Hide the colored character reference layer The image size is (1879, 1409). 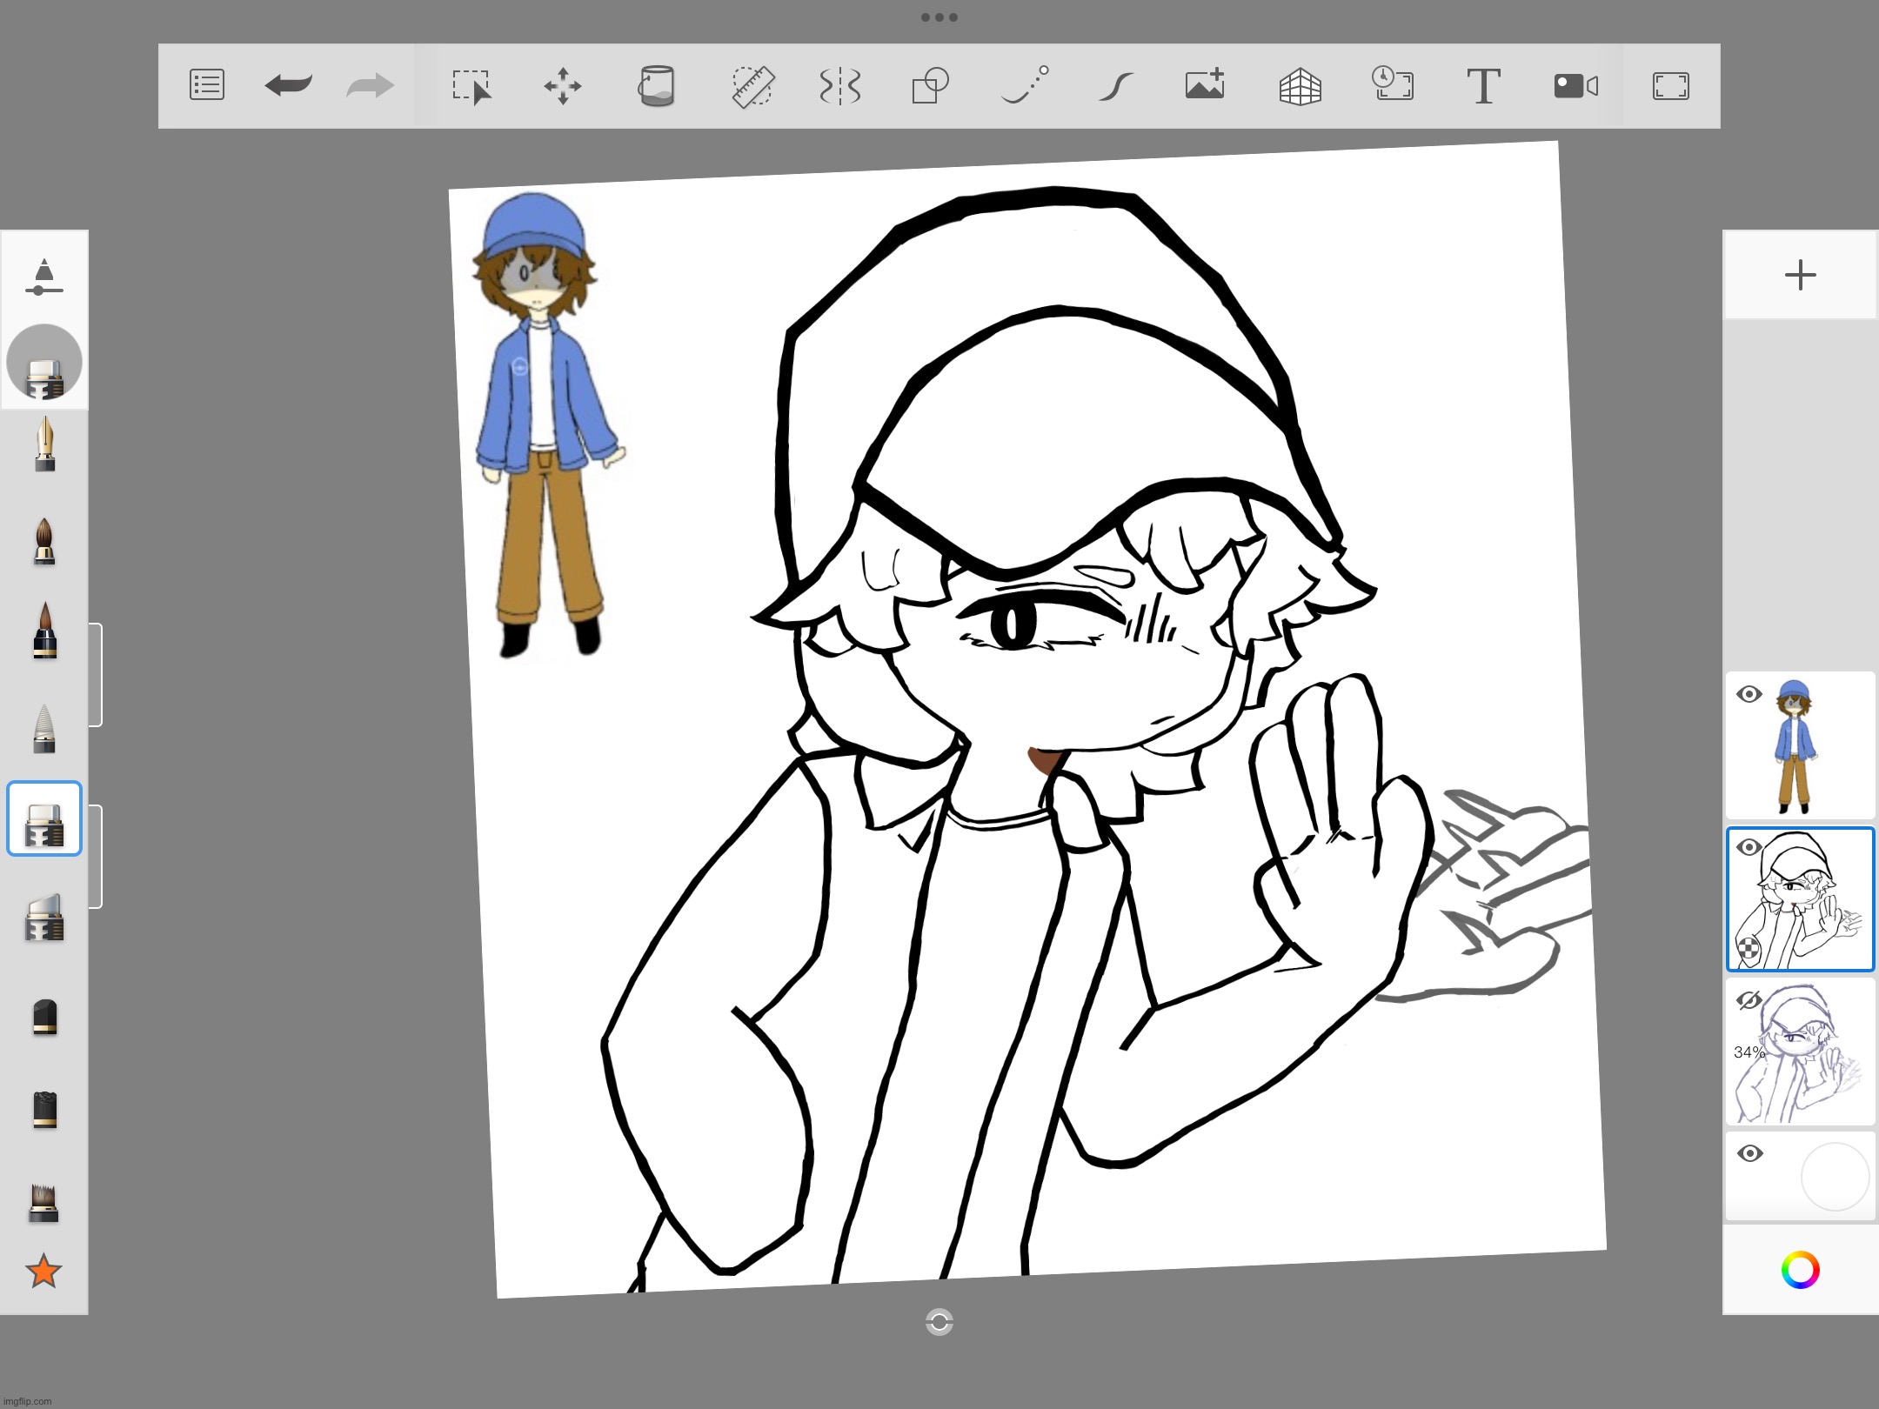tap(1749, 694)
